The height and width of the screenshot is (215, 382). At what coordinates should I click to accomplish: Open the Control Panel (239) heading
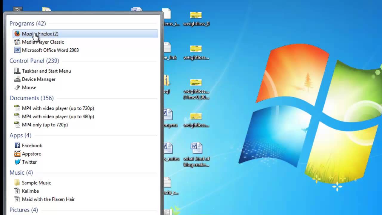(34, 61)
